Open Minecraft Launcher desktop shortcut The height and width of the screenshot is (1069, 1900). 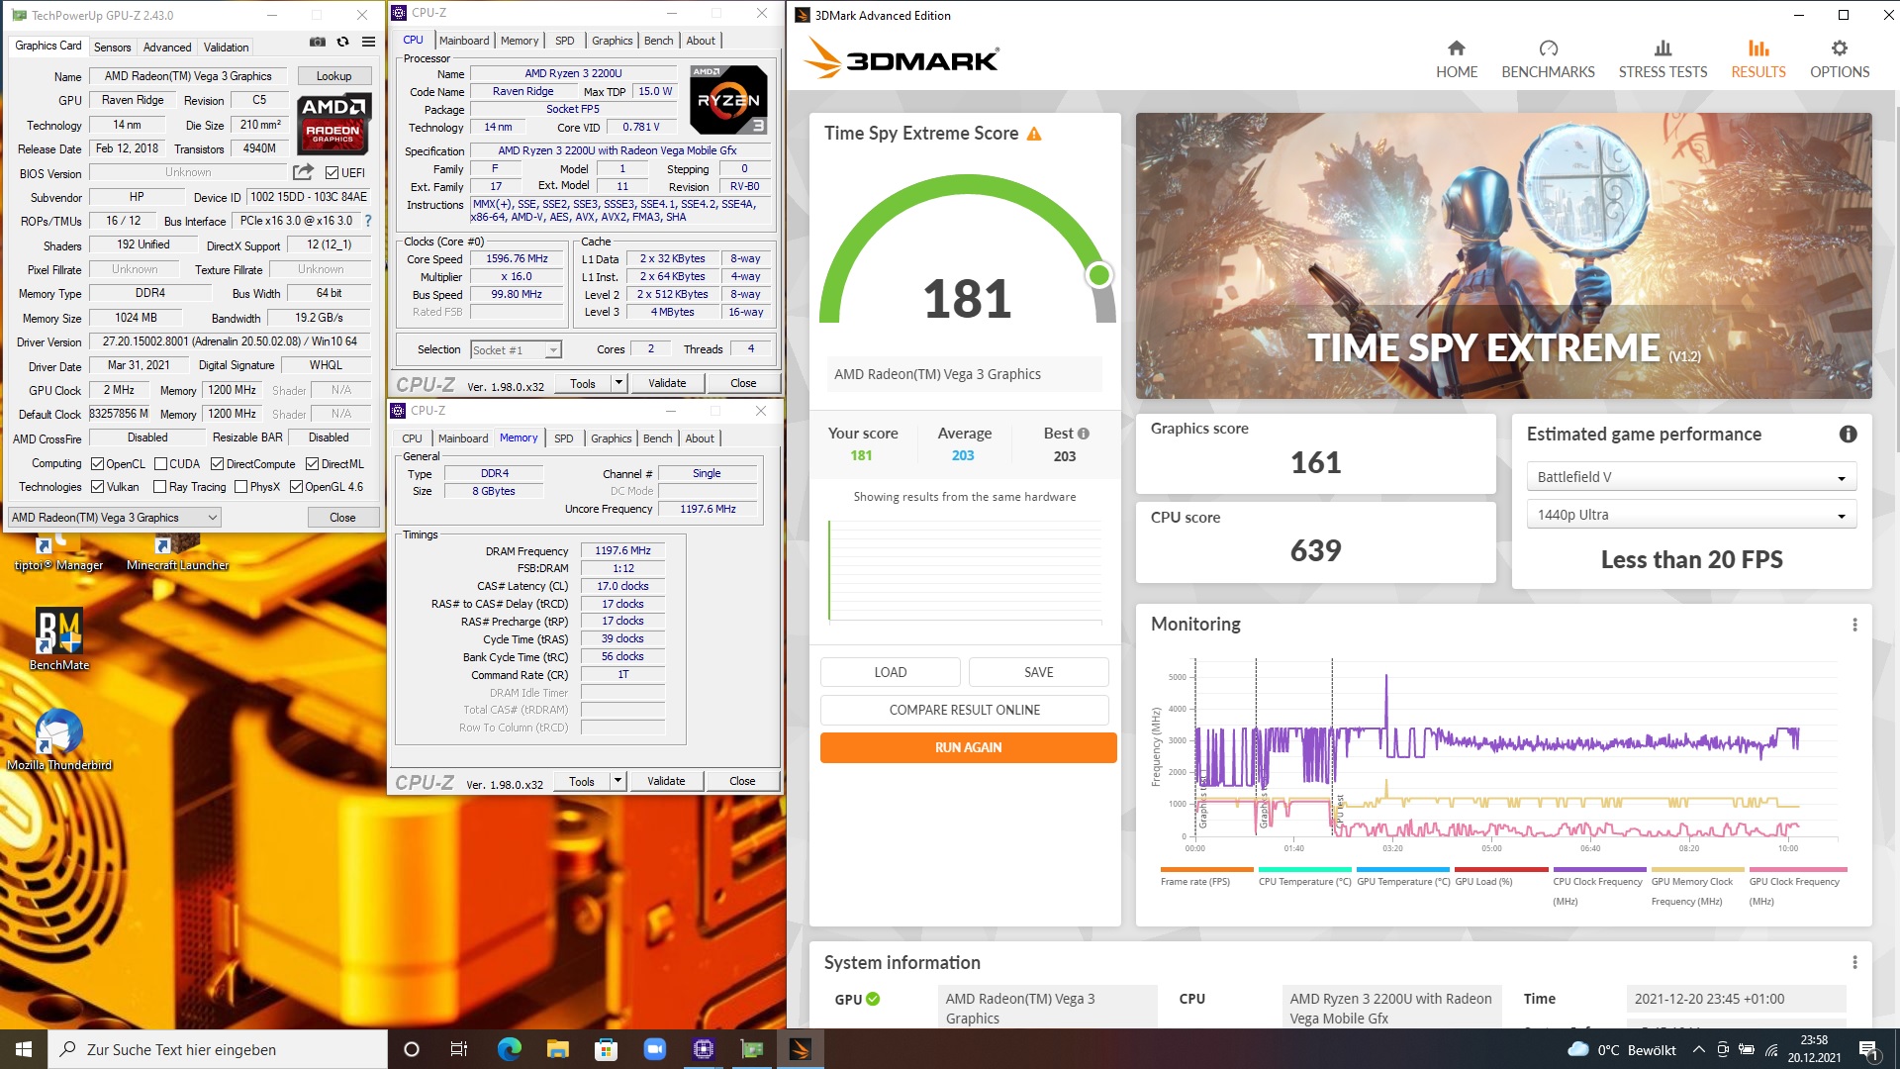click(178, 553)
